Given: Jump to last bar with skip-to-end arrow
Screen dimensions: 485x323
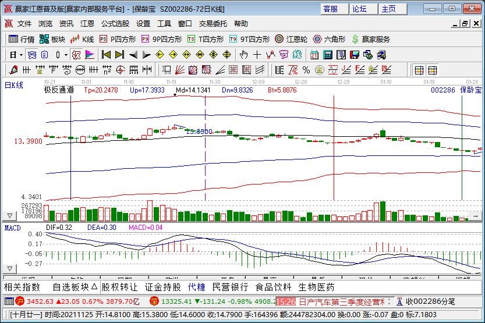Looking at the screenshot, I should point(120,55).
